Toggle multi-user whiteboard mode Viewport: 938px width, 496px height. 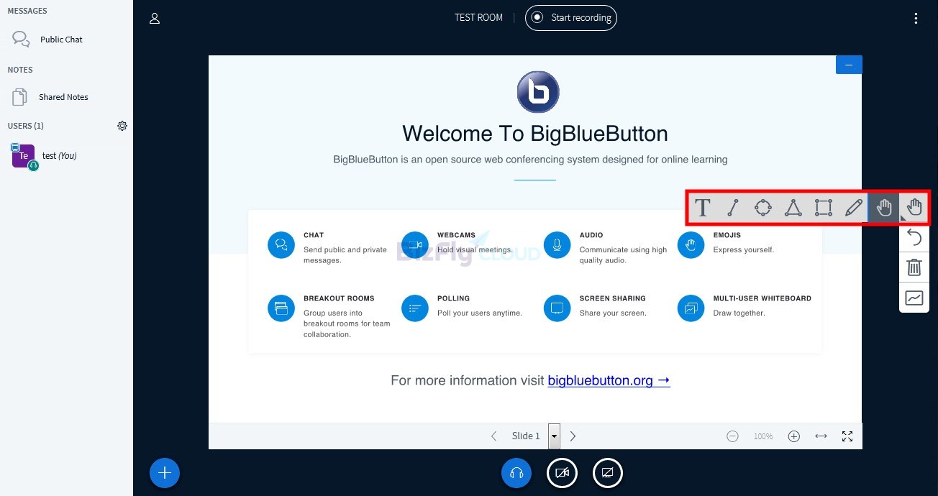(914, 298)
